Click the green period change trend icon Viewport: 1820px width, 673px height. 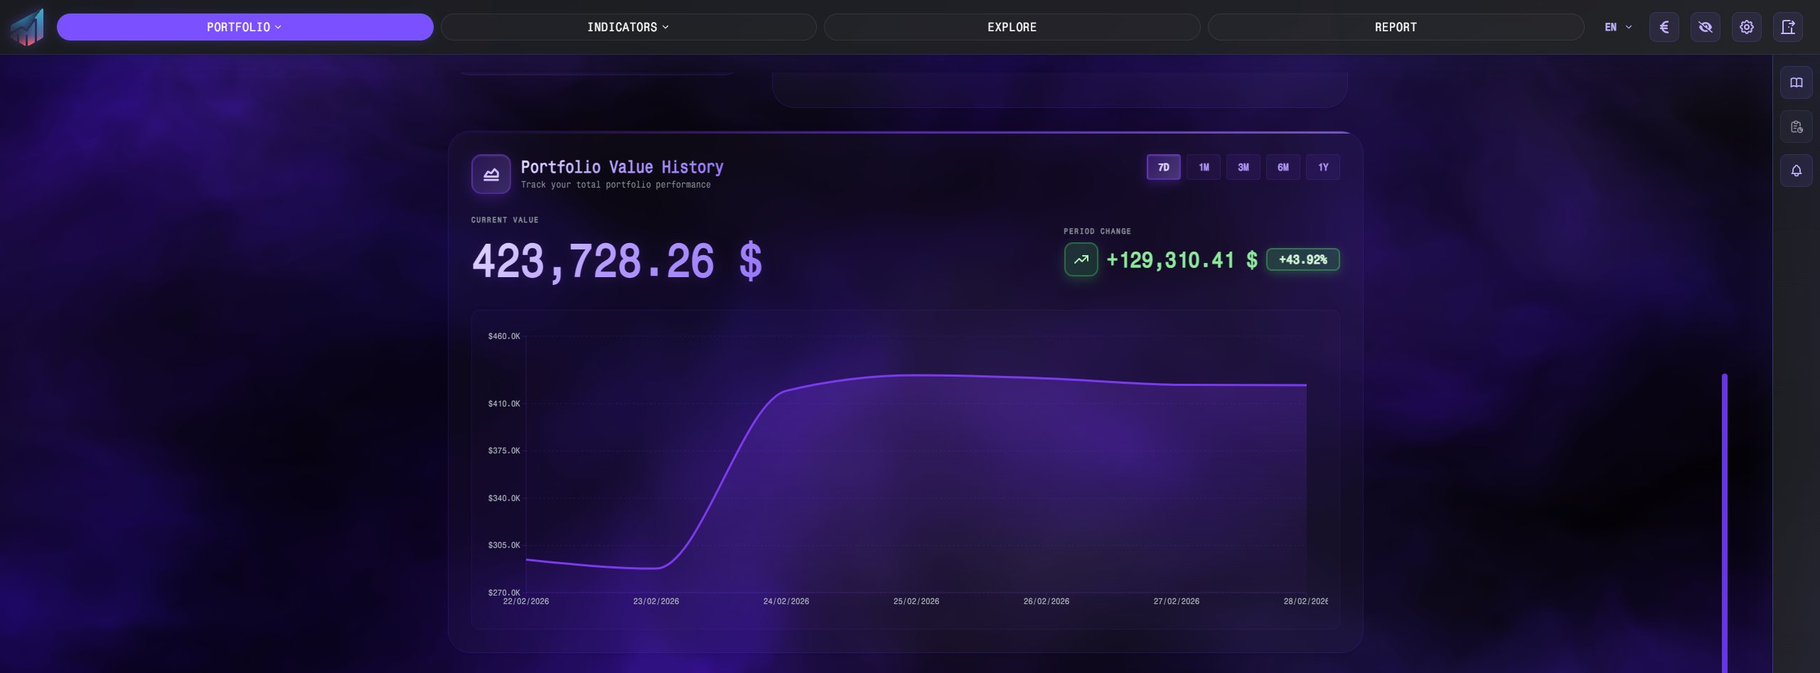click(x=1081, y=259)
